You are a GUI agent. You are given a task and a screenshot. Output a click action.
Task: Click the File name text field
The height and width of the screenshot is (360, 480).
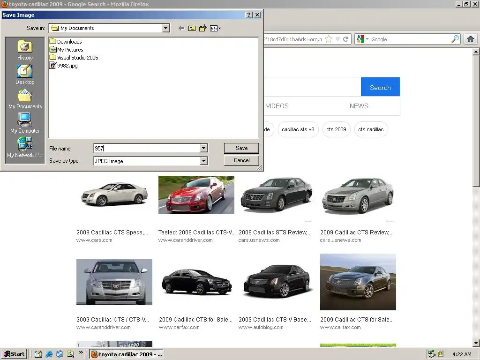(x=147, y=149)
